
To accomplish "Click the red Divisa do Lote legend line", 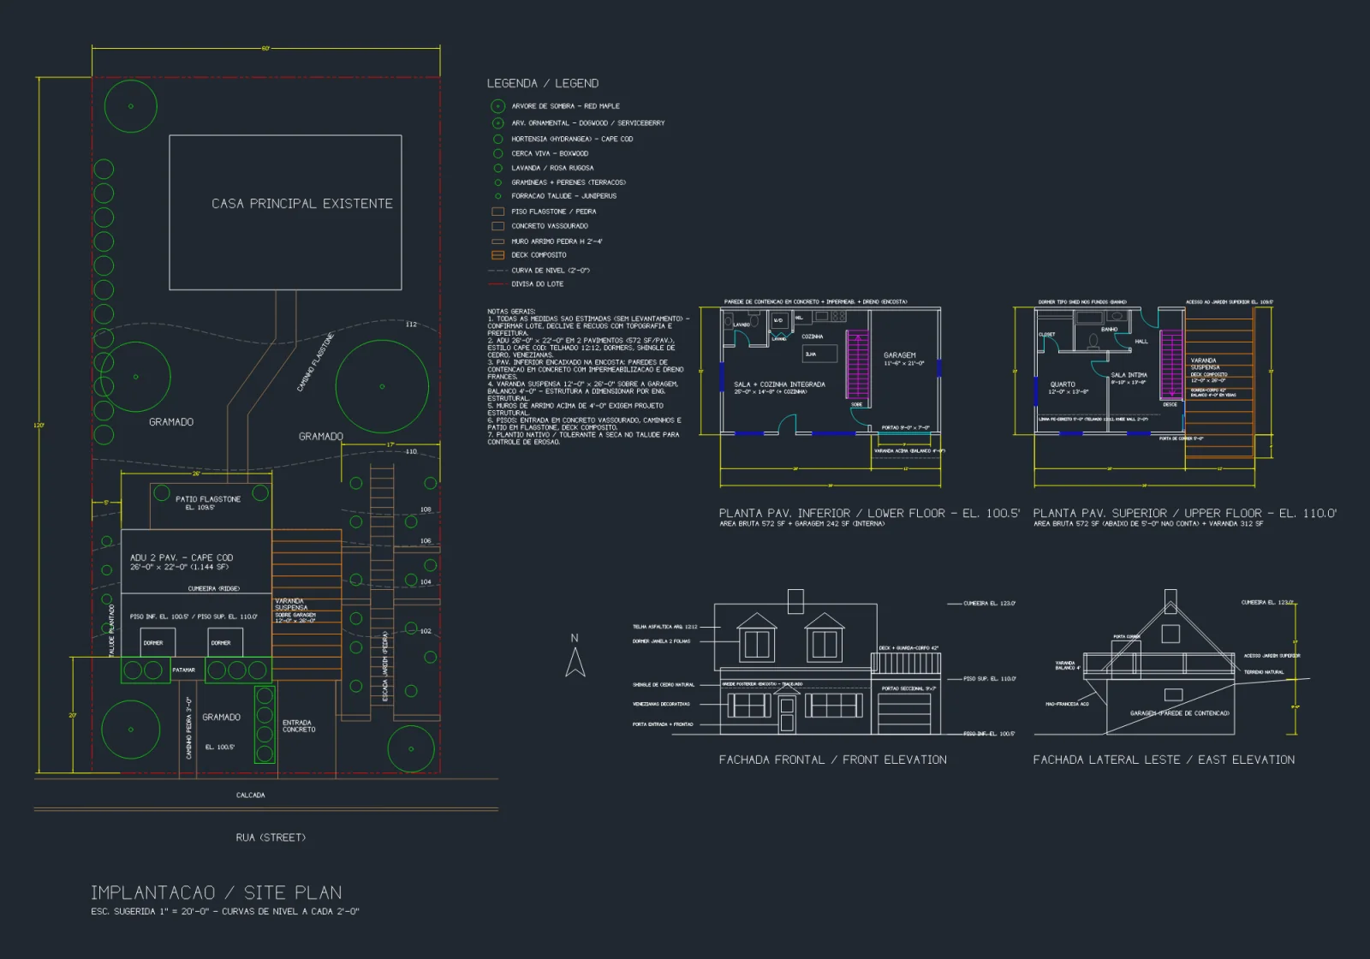I will point(497,284).
